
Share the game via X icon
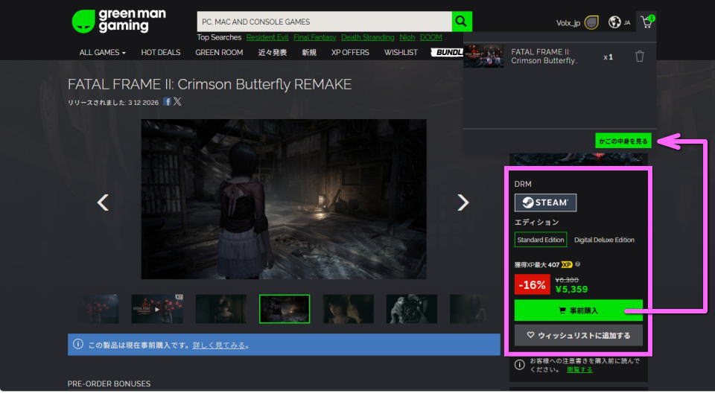tap(177, 102)
